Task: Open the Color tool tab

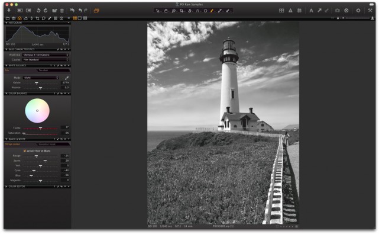Action: click(20, 18)
